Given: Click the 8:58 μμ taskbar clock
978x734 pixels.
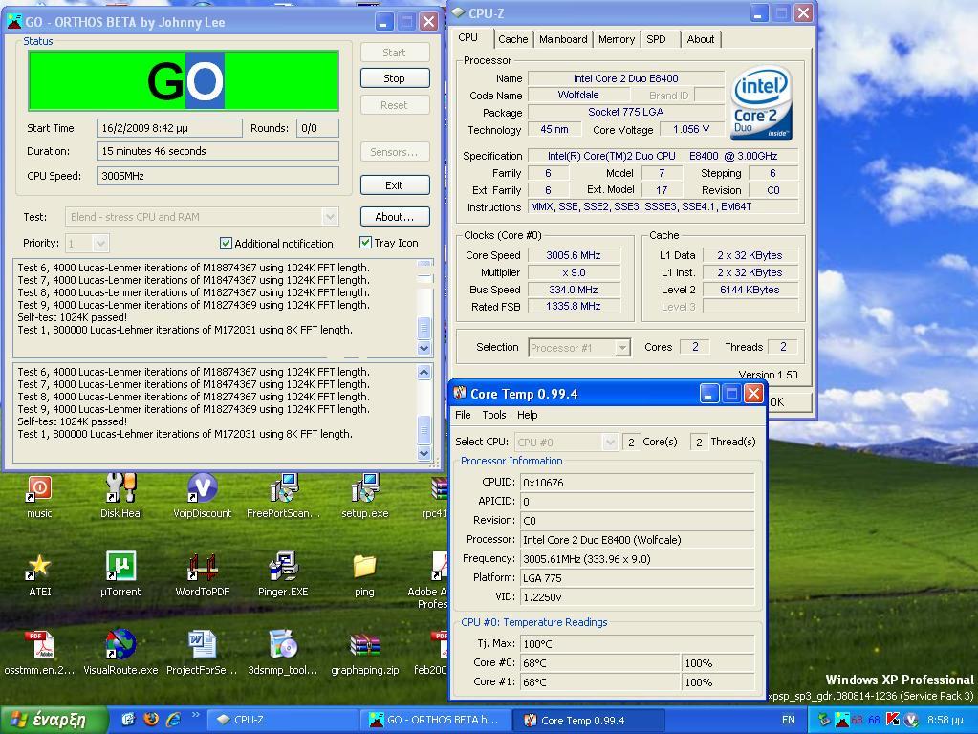Looking at the screenshot, I should pos(945,720).
